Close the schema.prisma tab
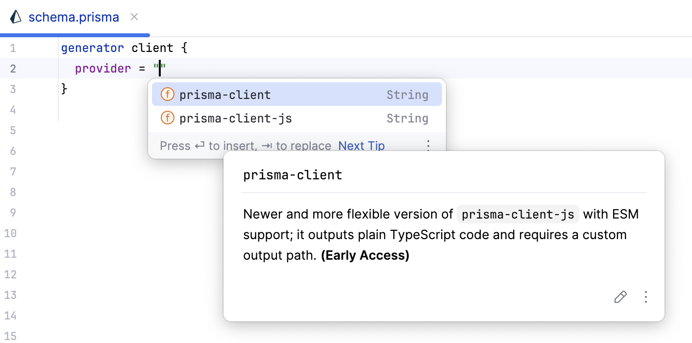This screenshot has width=692, height=343. pyautogui.click(x=134, y=16)
